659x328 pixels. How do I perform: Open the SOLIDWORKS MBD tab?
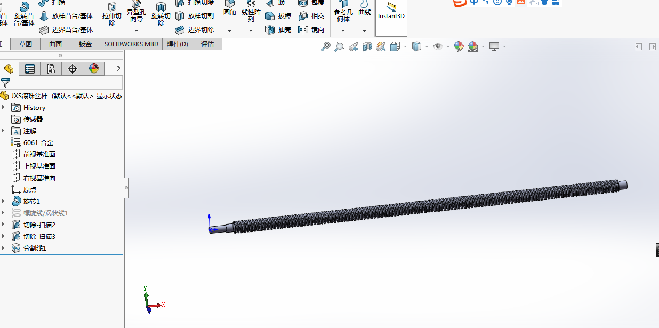(x=131, y=44)
